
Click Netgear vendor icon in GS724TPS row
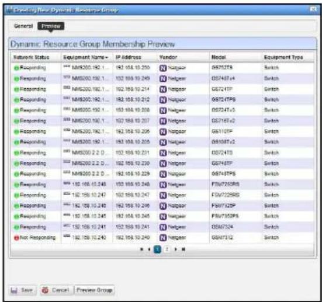[x=163, y=100]
